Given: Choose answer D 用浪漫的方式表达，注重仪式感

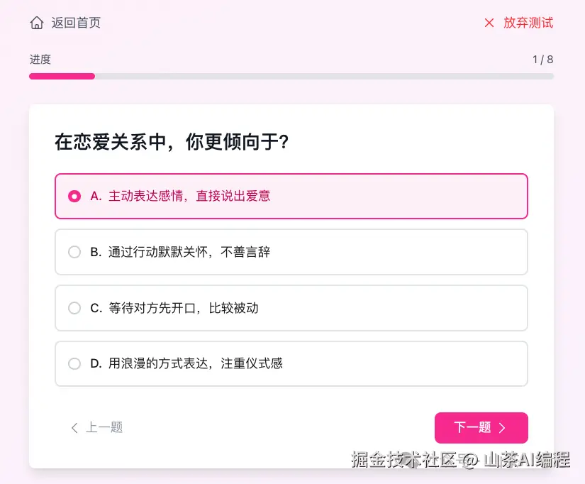Looking at the screenshot, I should click(x=291, y=363).
